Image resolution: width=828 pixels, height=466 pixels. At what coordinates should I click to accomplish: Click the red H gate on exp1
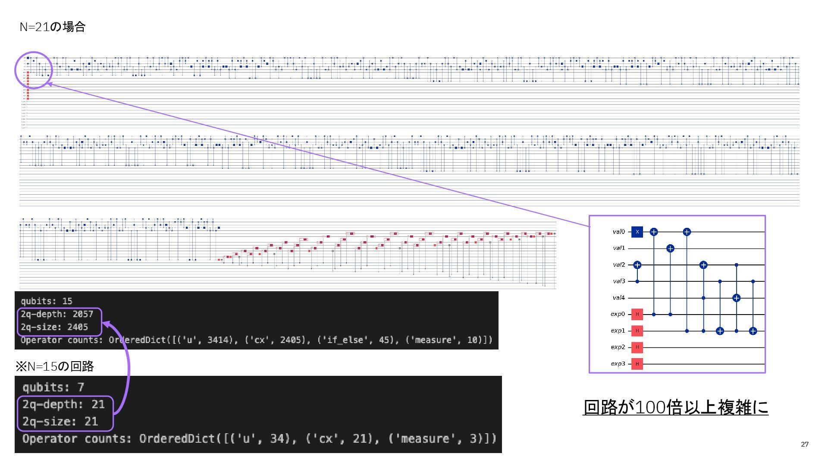coord(637,331)
